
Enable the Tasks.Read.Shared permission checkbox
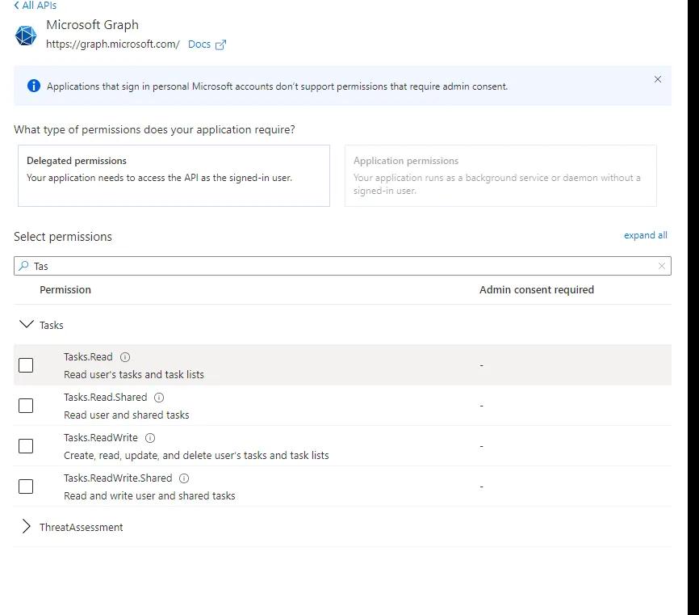pyautogui.click(x=26, y=406)
